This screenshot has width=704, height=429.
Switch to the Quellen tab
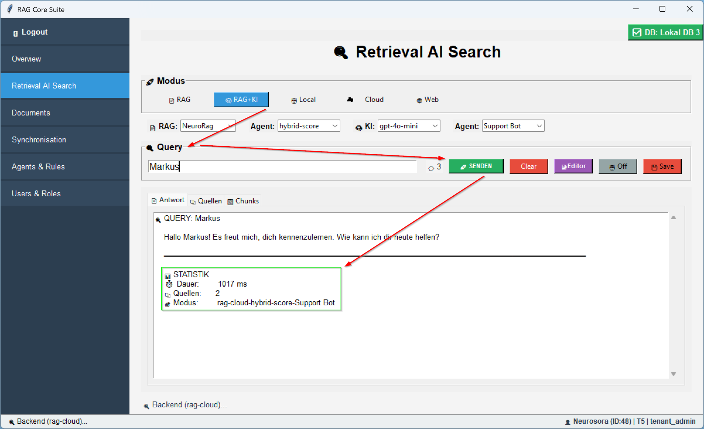[x=206, y=201]
